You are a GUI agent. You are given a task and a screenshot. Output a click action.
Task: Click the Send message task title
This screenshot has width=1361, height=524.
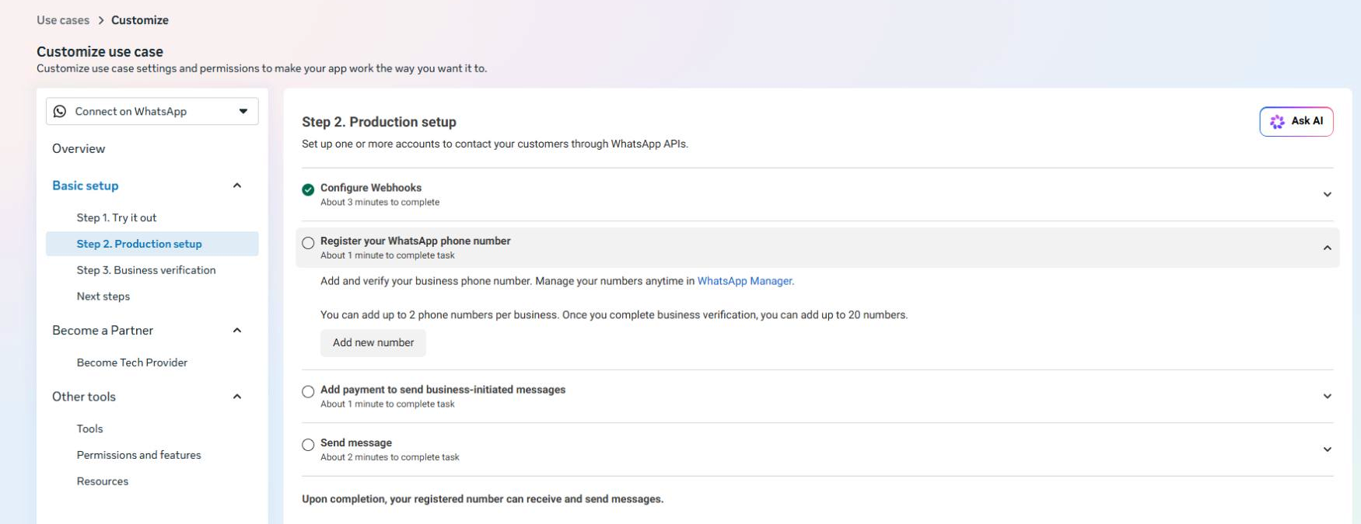(x=356, y=442)
